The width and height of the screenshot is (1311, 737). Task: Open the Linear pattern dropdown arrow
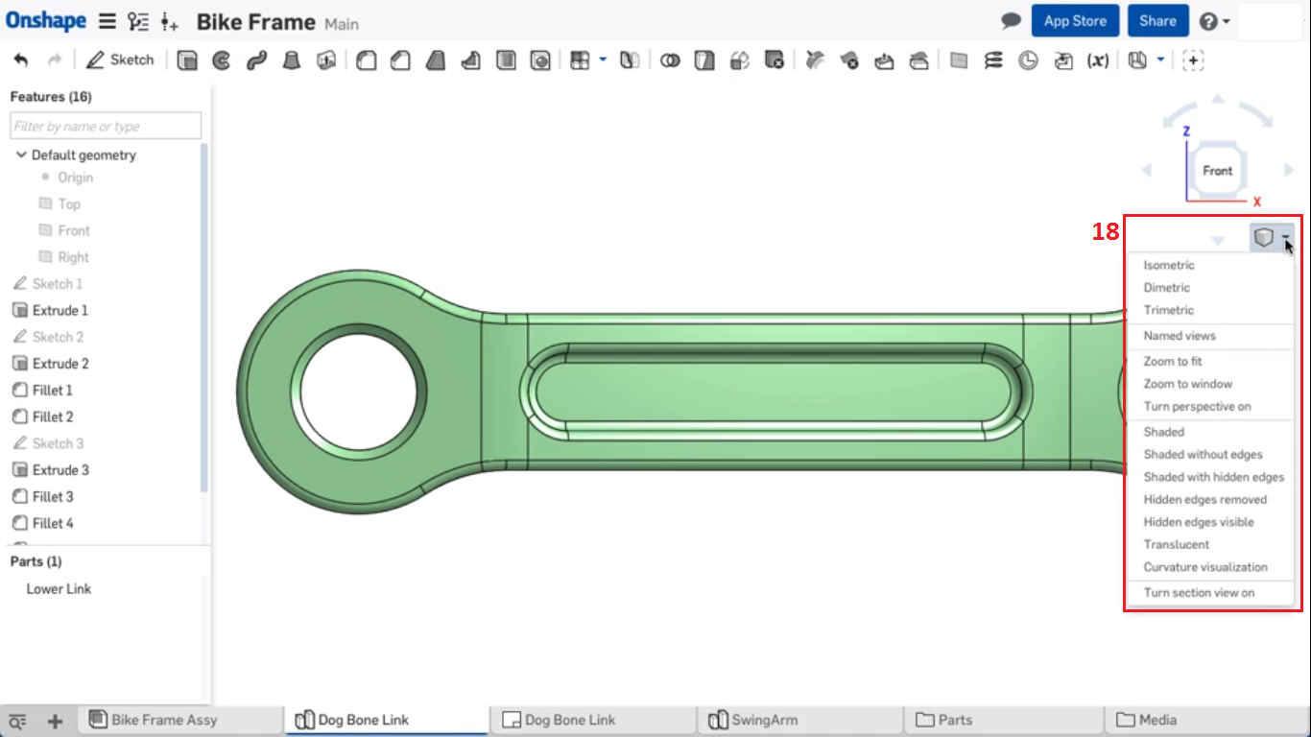click(603, 59)
